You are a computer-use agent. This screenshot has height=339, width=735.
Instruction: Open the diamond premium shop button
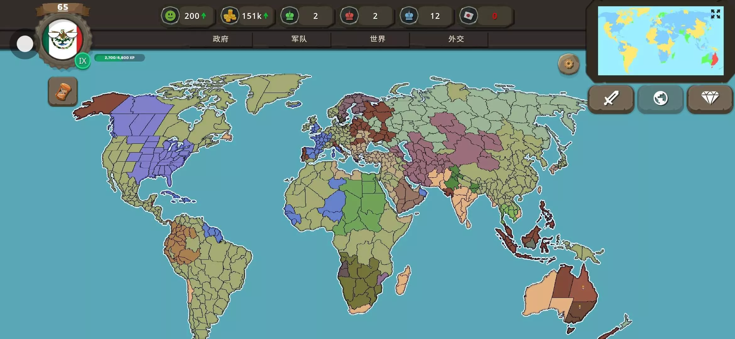[x=710, y=99]
